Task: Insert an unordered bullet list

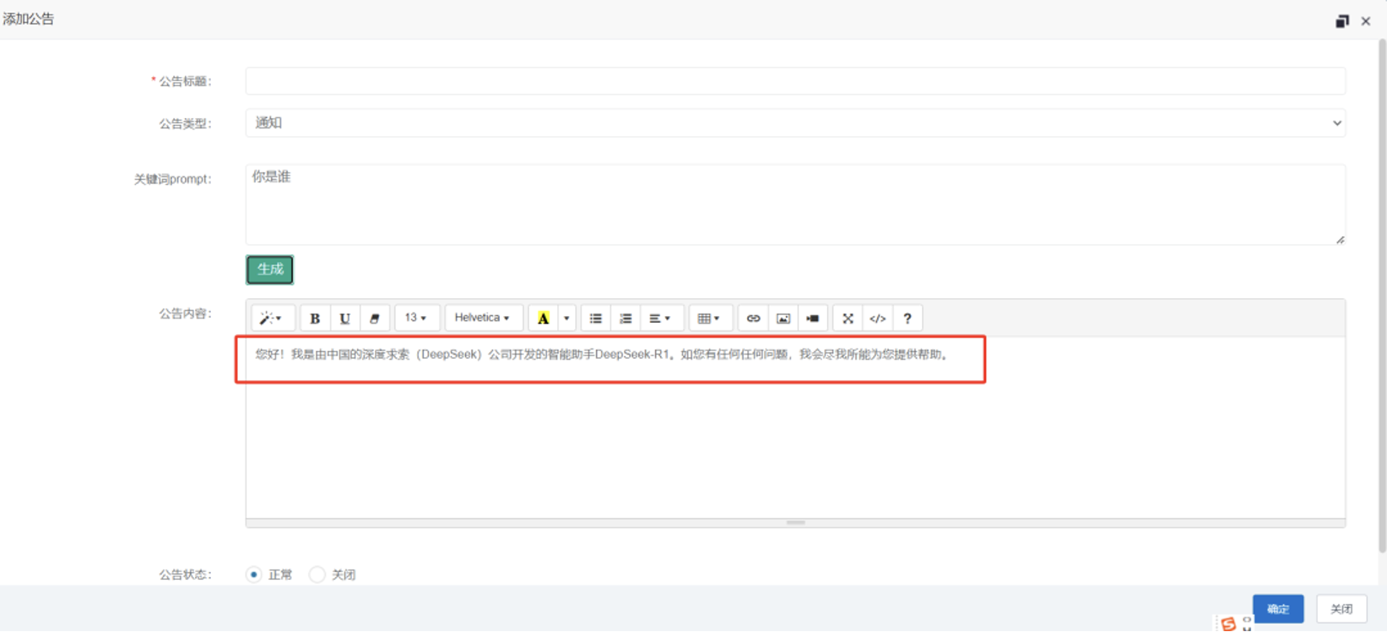Action: (x=596, y=319)
